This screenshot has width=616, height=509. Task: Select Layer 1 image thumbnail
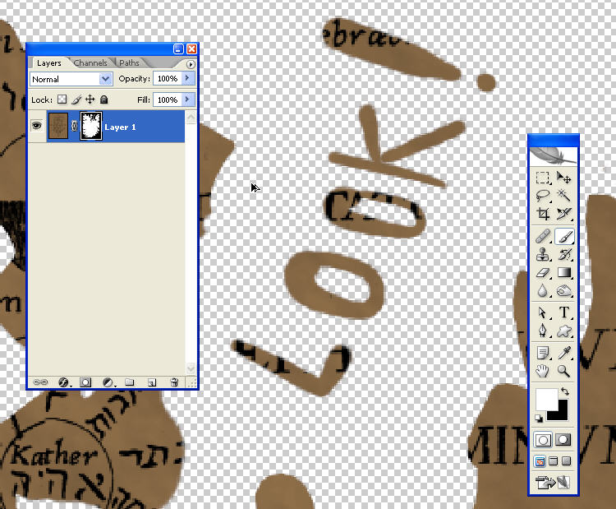(57, 126)
